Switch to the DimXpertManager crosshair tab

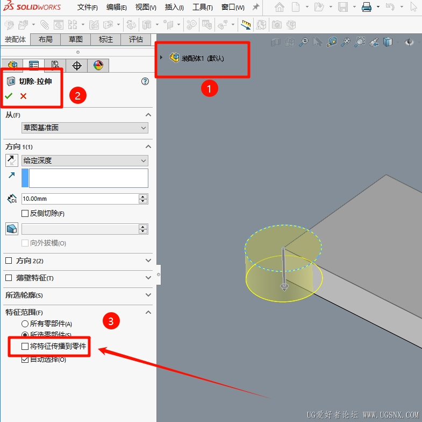(77, 65)
